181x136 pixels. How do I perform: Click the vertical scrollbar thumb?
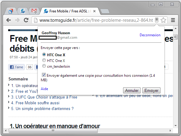click(176, 37)
